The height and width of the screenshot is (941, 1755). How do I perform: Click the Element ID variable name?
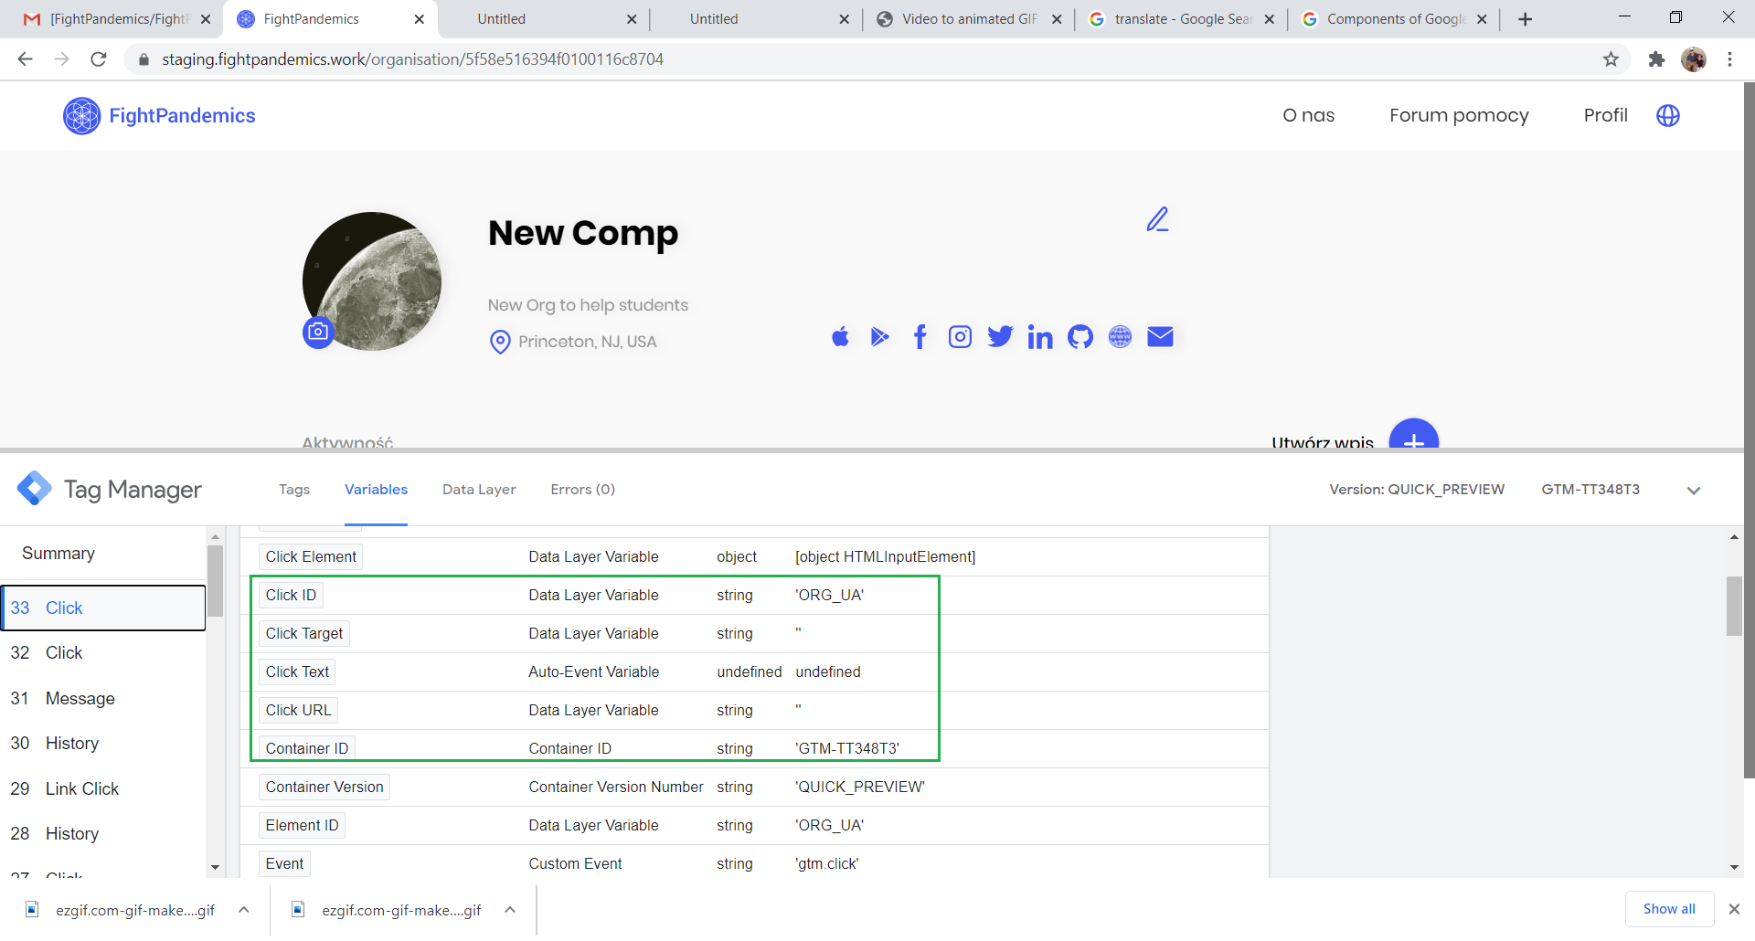[x=302, y=826]
